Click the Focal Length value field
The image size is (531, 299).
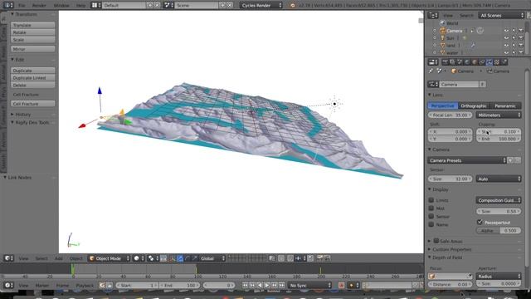pos(450,115)
